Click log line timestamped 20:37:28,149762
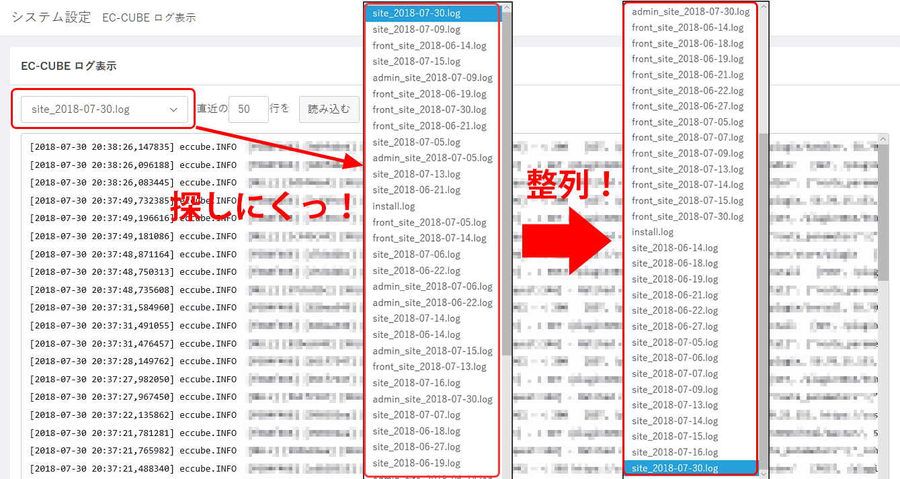Screen dimensions: 900x479 (133, 361)
